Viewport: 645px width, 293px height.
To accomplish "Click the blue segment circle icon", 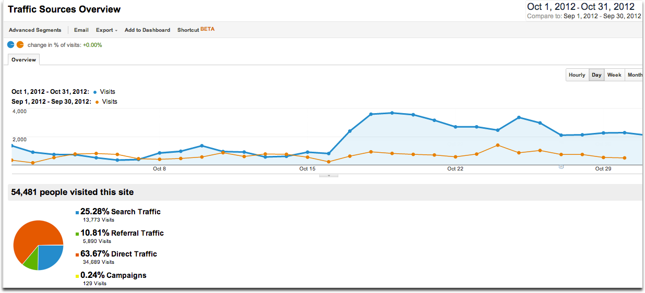I will (11, 45).
